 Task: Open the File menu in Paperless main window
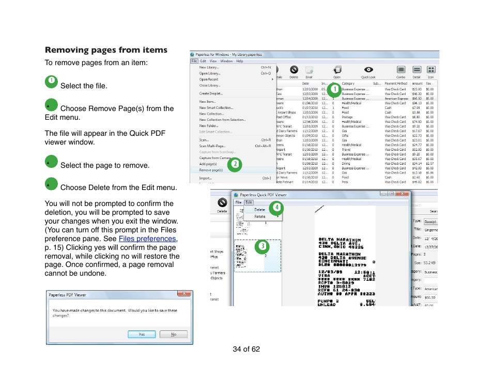click(194, 61)
